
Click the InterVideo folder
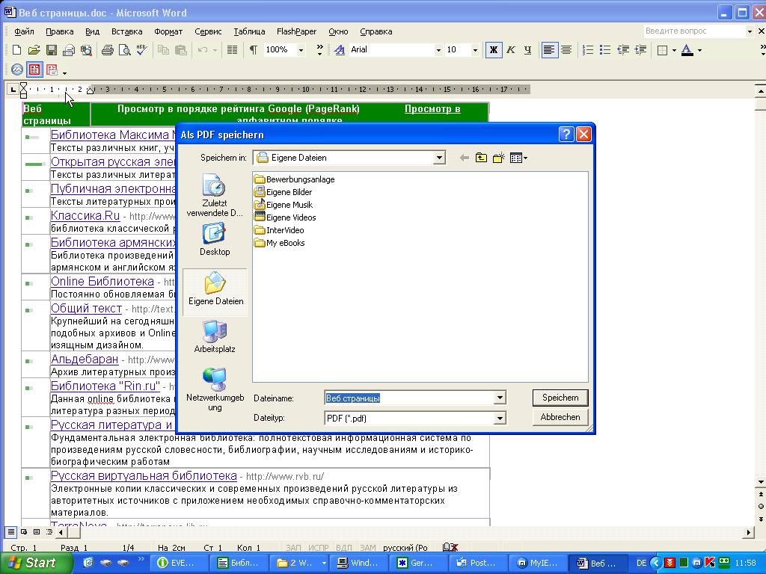coord(280,230)
